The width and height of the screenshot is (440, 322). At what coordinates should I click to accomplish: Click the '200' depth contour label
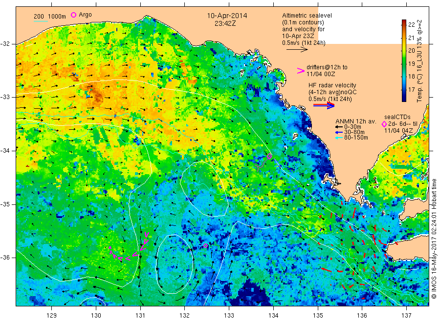39,17
